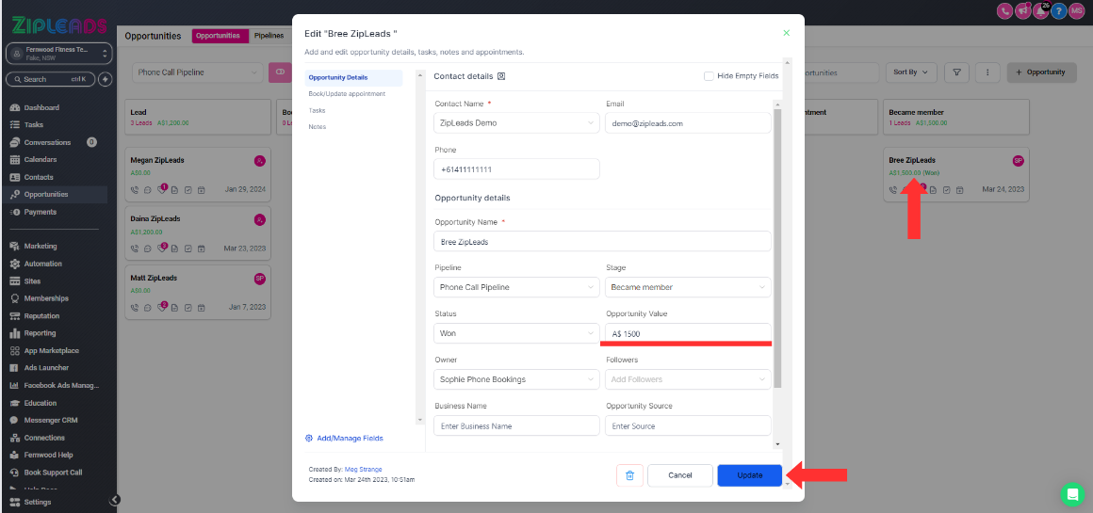This screenshot has width=1093, height=513.
Task: Click the phone dialer icon in header
Action: [x=1004, y=10]
